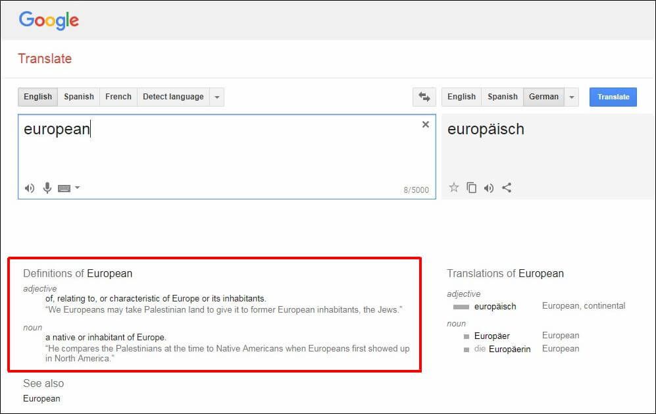Click the European back-translation beside Europäerin
The width and height of the screenshot is (656, 414).
click(561, 348)
